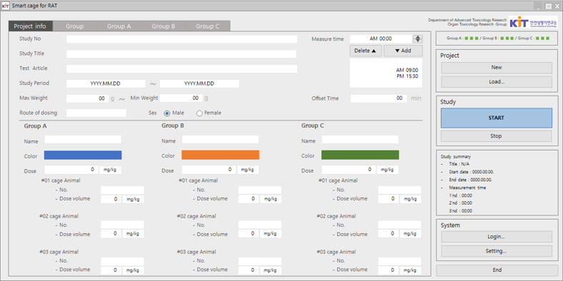The image size is (563, 281).
Task: Click the KIT app icon in title bar
Action: pyautogui.click(x=6, y=6)
